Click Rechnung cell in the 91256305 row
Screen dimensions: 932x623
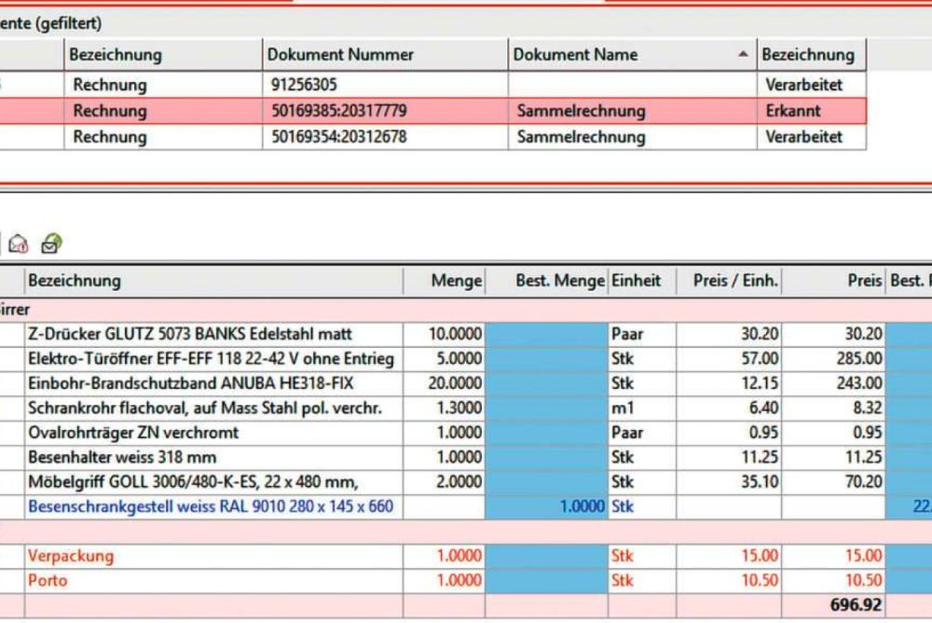[163, 85]
